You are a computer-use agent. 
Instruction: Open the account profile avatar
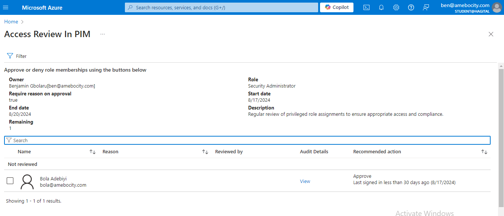coord(497,7)
